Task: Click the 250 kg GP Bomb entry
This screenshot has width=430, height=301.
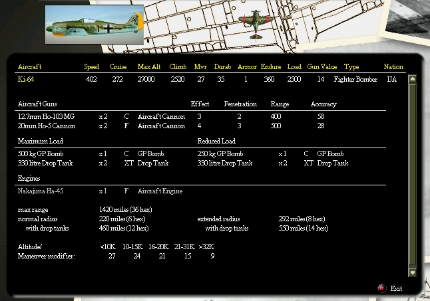Action: [x=220, y=153]
